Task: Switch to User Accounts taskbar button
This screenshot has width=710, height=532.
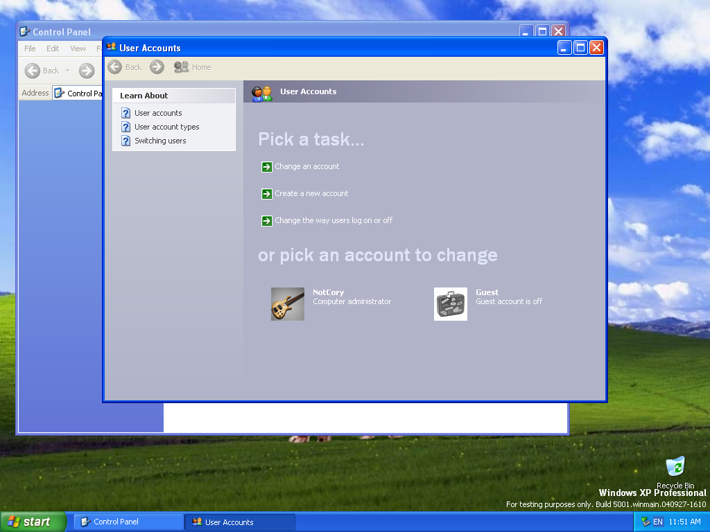Action: pyautogui.click(x=240, y=522)
